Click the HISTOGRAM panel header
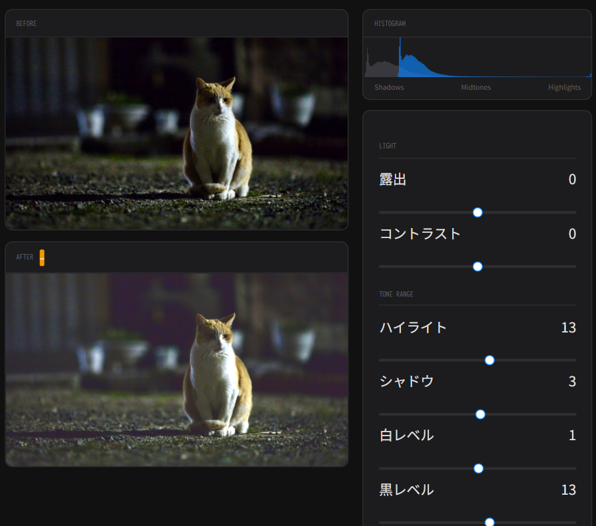Viewport: 596px width, 526px height. pyautogui.click(x=390, y=23)
